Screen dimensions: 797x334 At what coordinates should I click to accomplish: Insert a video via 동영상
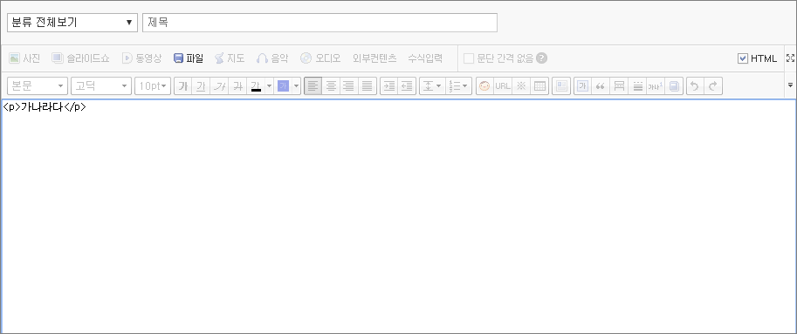141,58
